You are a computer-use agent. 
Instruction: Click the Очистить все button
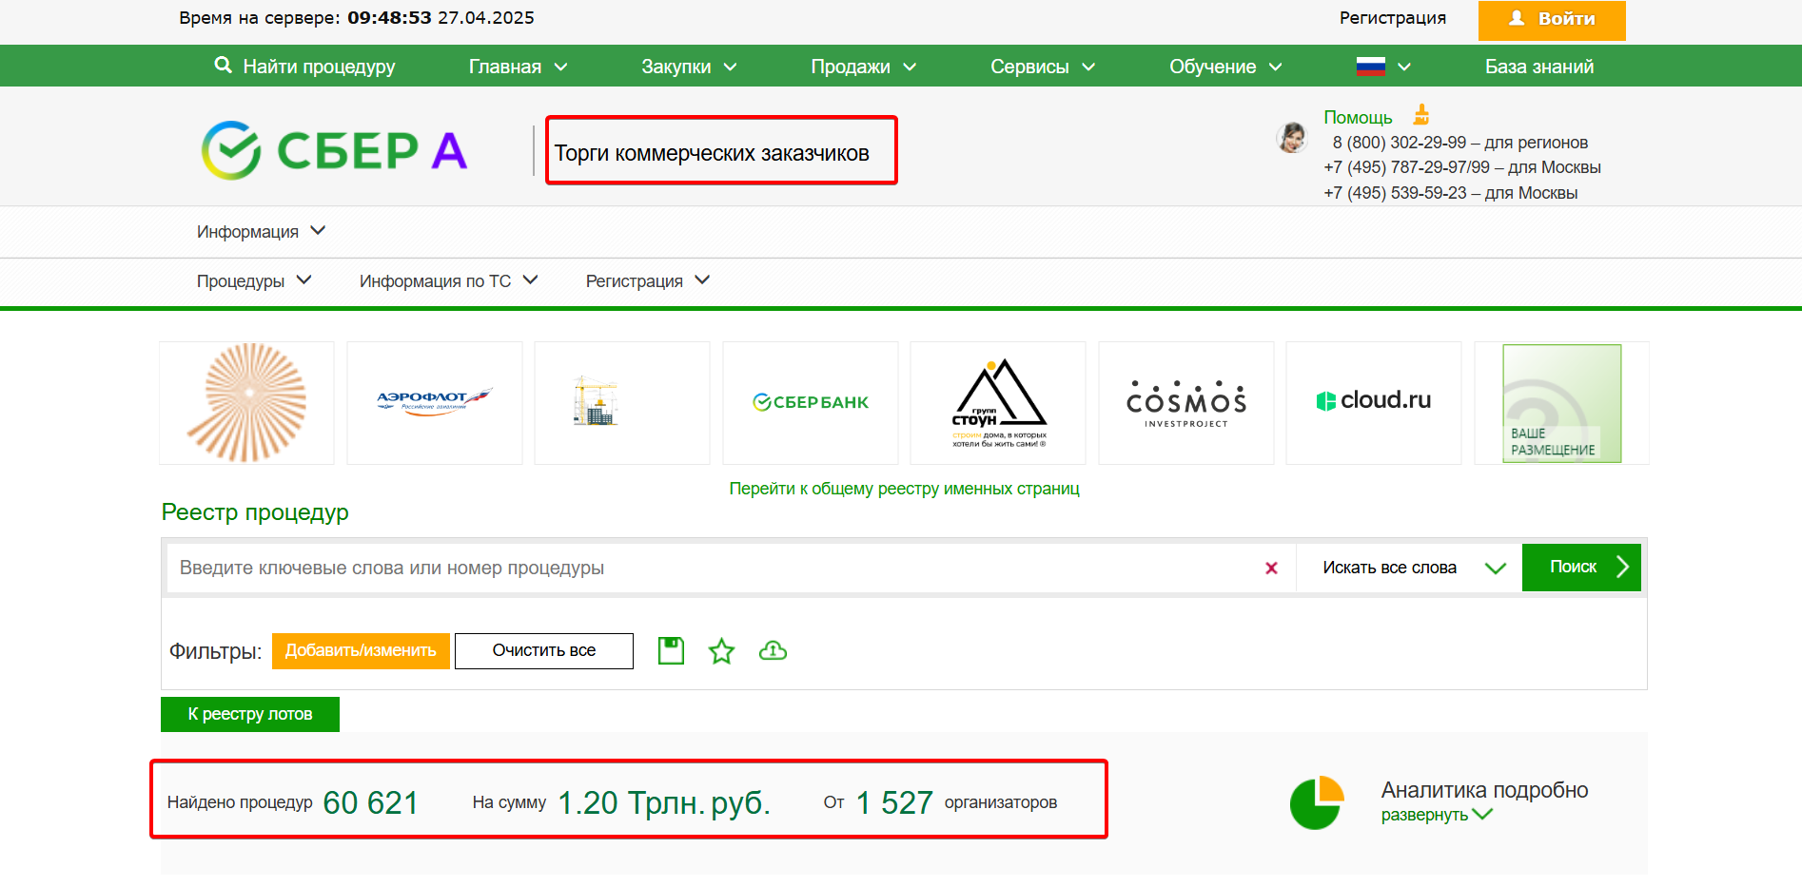click(x=544, y=651)
